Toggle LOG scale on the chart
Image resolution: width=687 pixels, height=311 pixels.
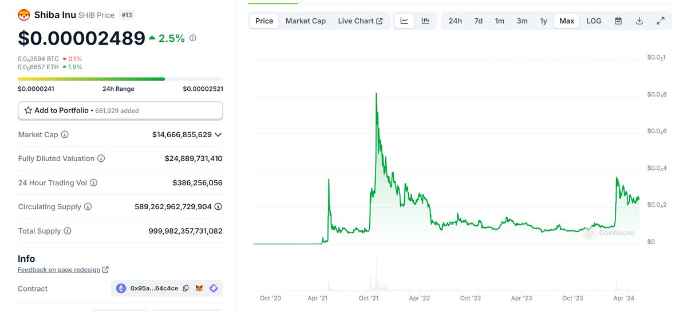click(x=594, y=21)
